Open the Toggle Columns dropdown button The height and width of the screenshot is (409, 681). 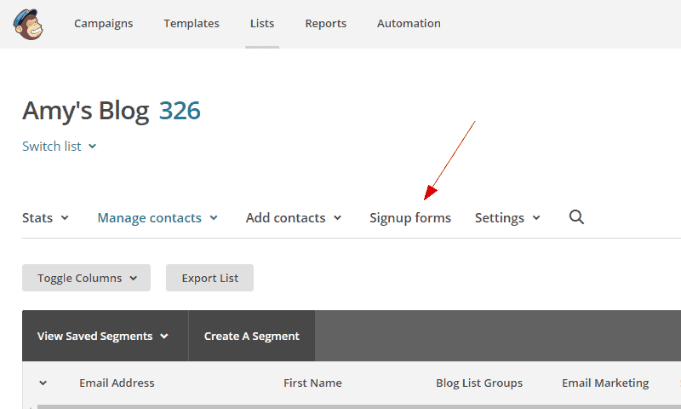(87, 278)
